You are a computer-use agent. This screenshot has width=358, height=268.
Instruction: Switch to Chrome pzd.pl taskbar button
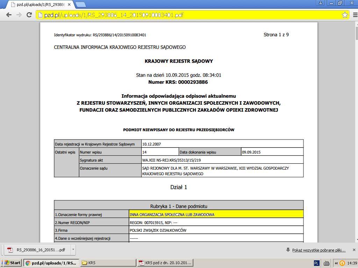[51, 263]
